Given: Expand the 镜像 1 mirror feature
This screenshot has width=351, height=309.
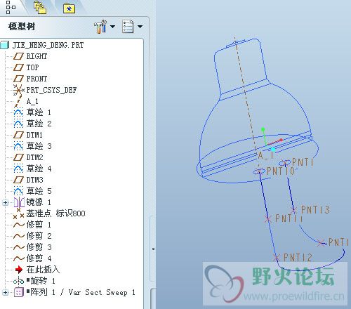Looking at the screenshot, I should tap(6, 202).
